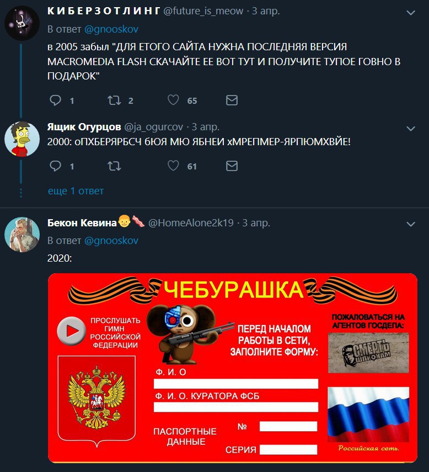Open КИБЕРЗОТЛИНГ's profile avatar
Image resolution: width=429 pixels, height=472 pixels.
(x=22, y=23)
